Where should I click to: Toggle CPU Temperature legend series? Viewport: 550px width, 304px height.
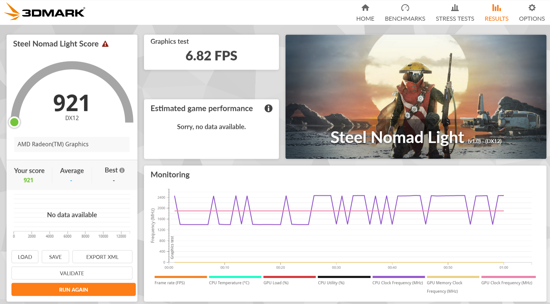coord(229,283)
